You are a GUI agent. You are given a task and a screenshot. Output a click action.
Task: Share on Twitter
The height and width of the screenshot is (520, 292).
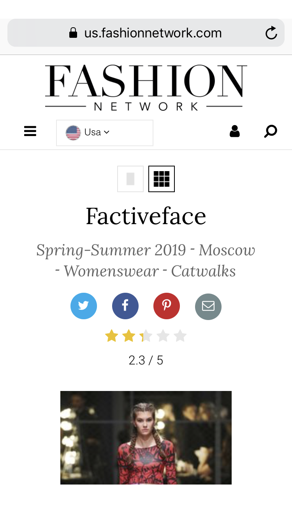(x=84, y=306)
